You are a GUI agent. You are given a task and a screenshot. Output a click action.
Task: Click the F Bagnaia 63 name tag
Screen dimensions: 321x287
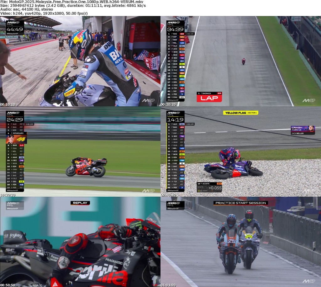coord(209,93)
